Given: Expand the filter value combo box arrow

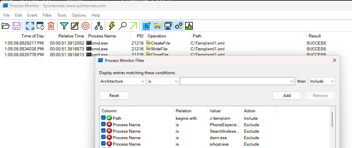Looking at the screenshot, I should coord(292,81).
